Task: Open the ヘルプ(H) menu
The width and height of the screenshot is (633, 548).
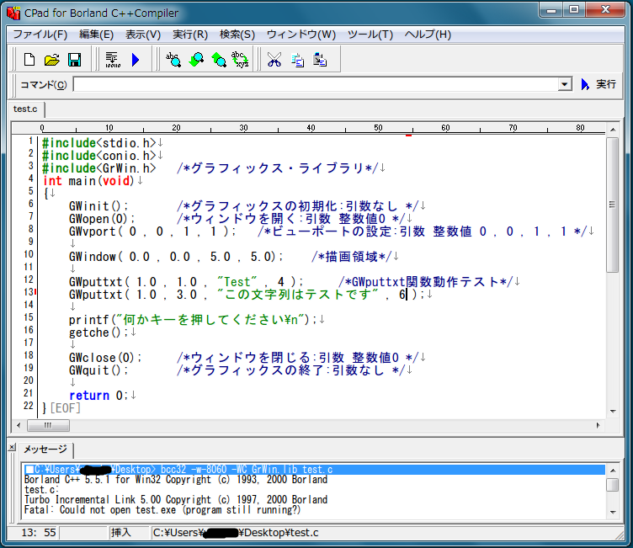Action: point(428,35)
